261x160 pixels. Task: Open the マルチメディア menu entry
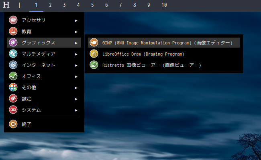(44, 54)
